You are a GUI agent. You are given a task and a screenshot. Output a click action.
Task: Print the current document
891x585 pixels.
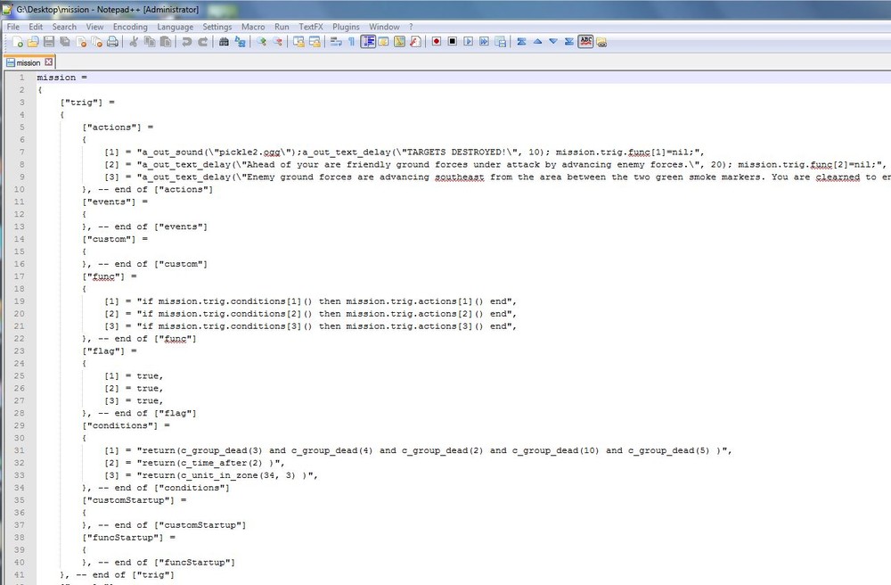pyautogui.click(x=110, y=41)
